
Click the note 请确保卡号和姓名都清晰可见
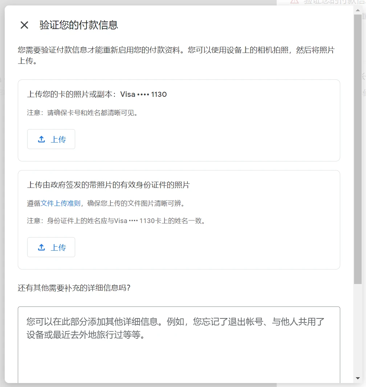(83, 113)
